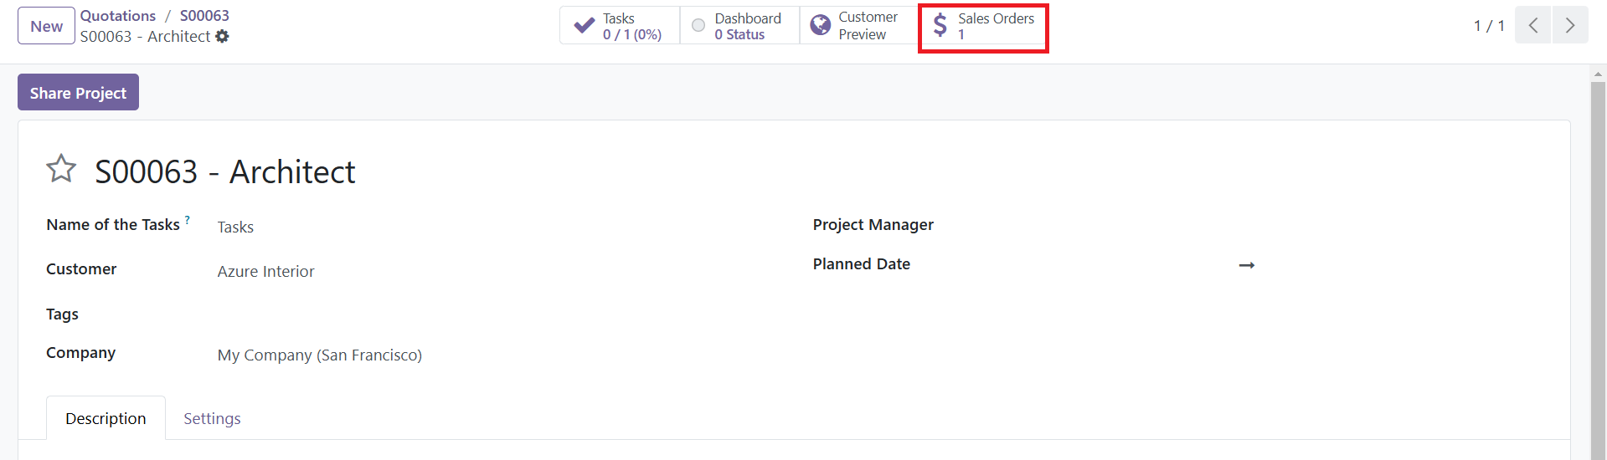
Task: Go to next record arrow
Action: click(1570, 25)
